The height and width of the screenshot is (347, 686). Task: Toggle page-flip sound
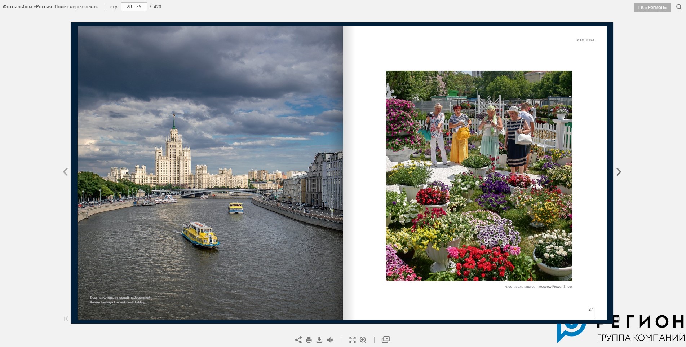(x=330, y=340)
